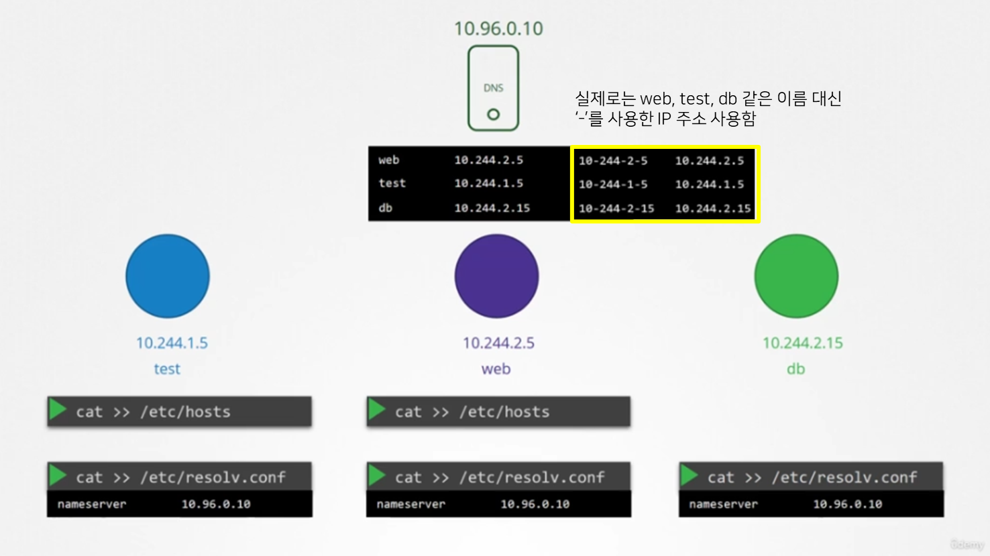Click green arrow of web's resolv.conf command
990x556 pixels.
378,476
